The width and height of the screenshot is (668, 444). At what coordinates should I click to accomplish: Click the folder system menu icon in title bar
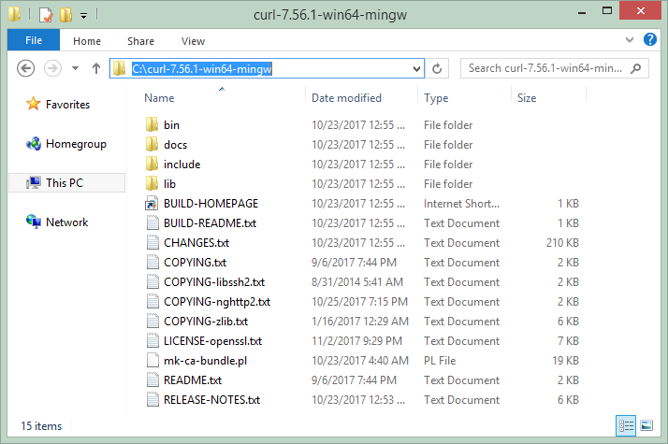[x=14, y=14]
